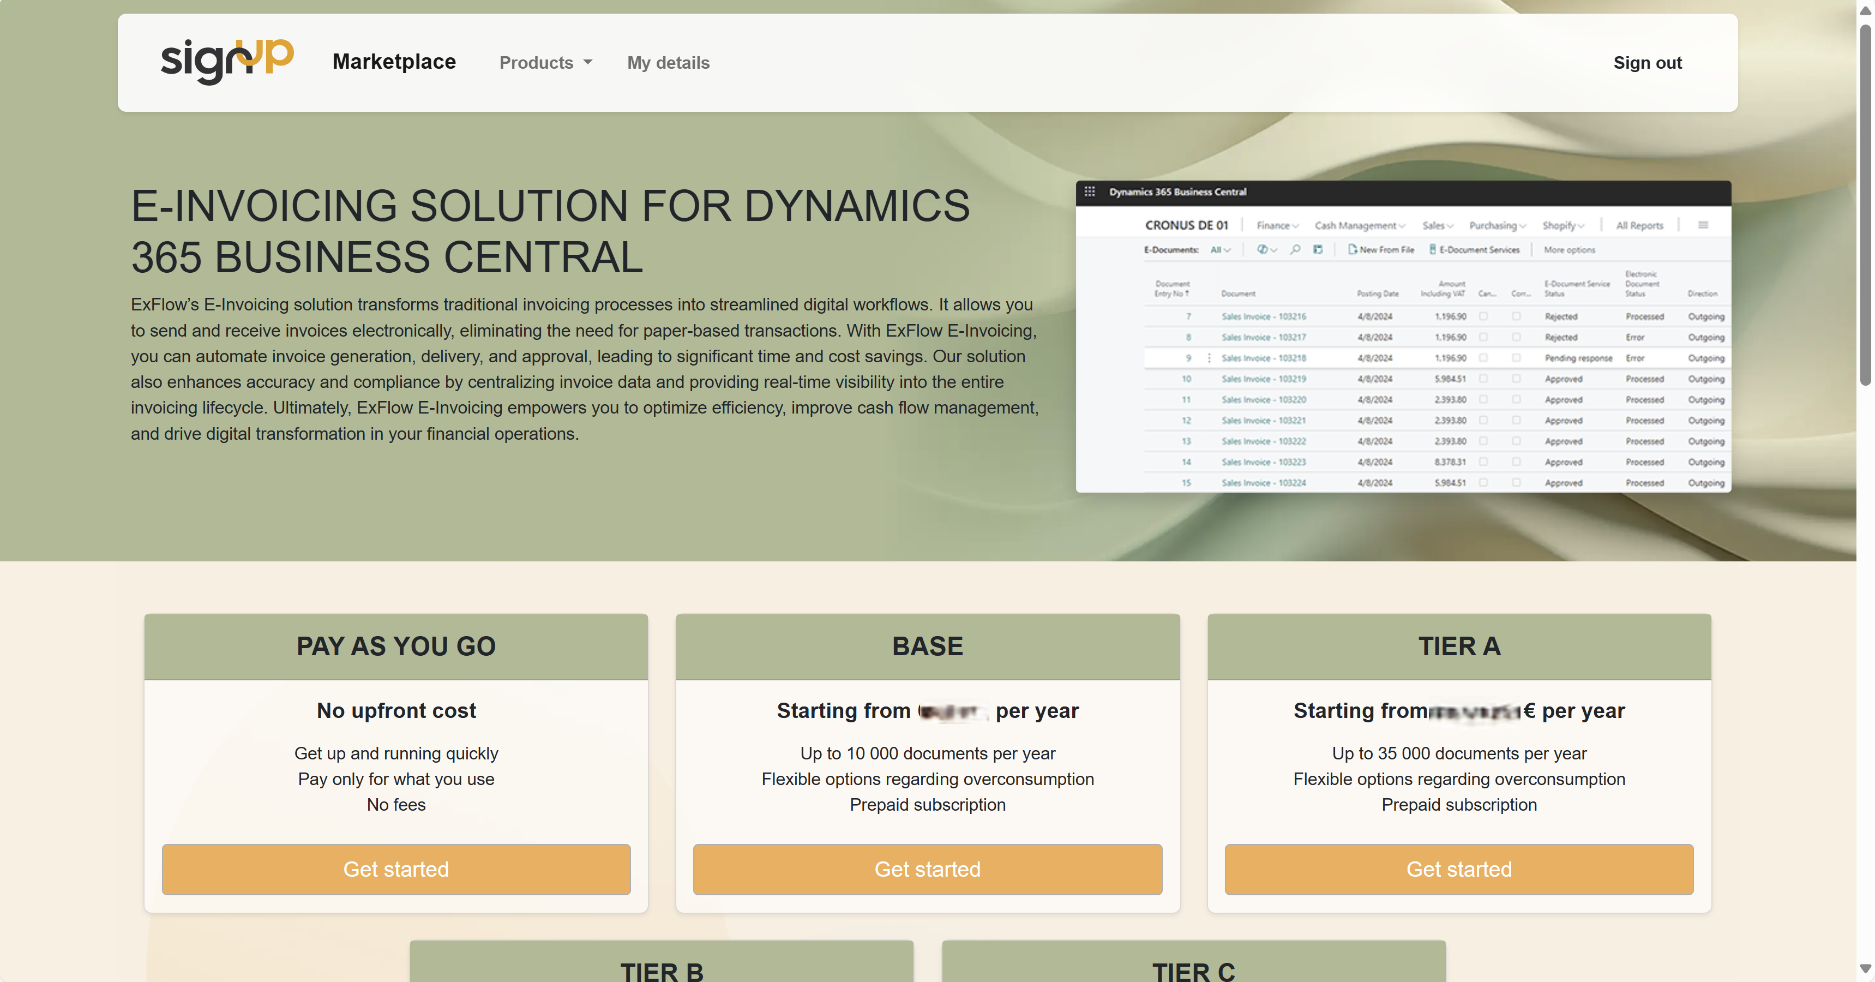
Task: Click the search magnifier icon in E-Documents toolbar
Action: coord(1295,250)
